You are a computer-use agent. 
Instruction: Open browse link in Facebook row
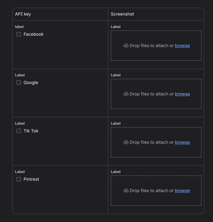pos(182,46)
